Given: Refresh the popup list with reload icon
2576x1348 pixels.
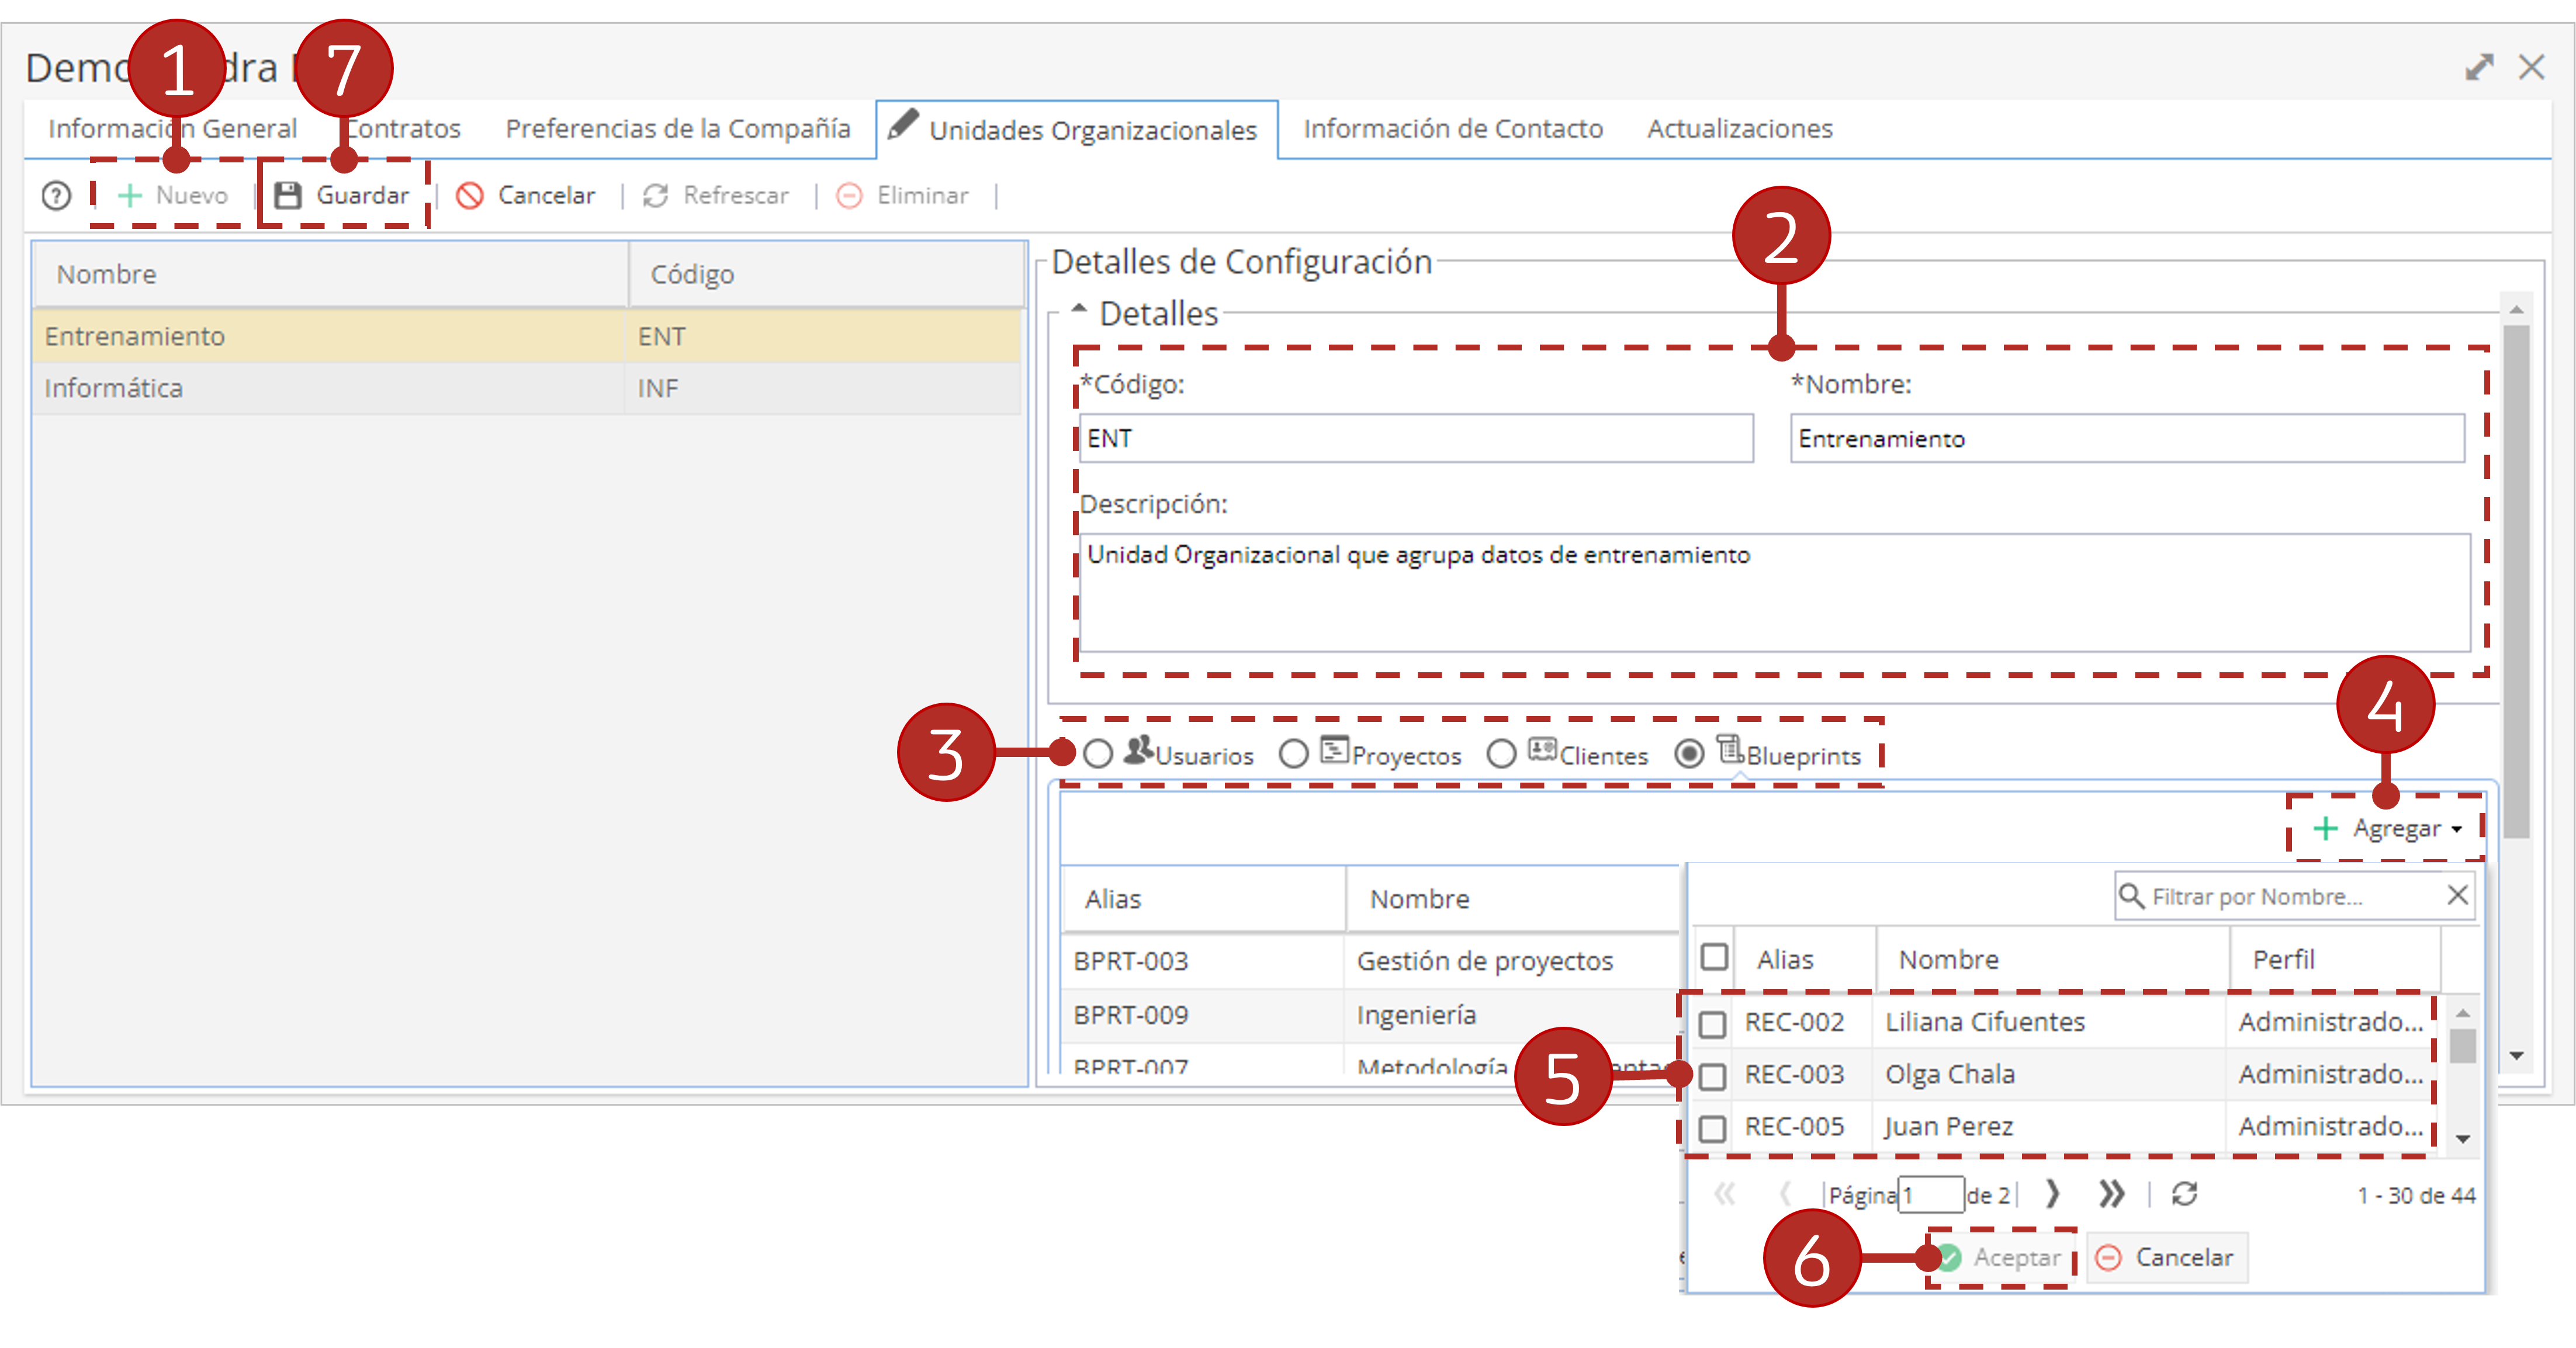Looking at the screenshot, I should [x=2185, y=1193].
